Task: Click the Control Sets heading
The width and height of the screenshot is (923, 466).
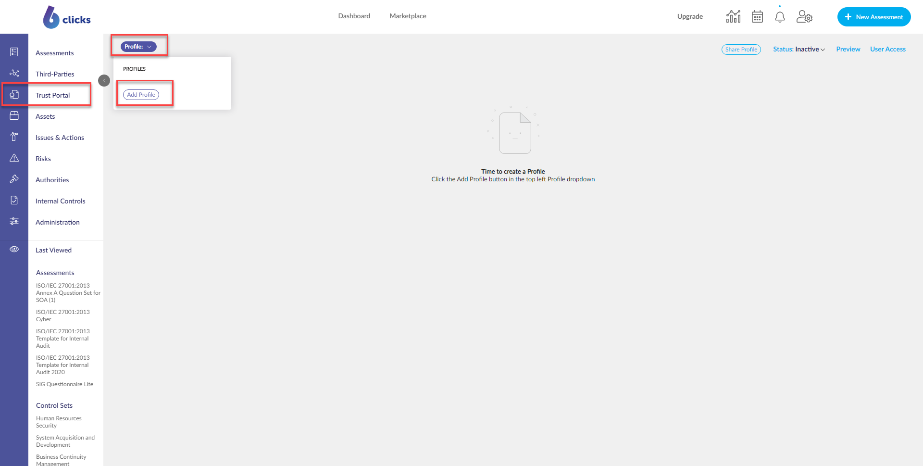Action: click(54, 405)
